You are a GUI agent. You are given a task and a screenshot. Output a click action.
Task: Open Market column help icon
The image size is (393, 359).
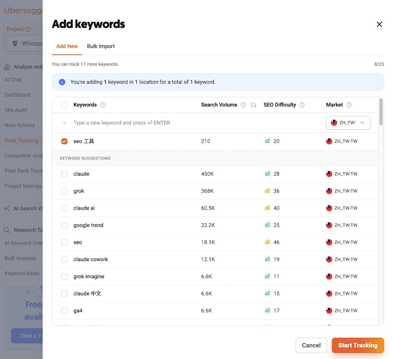(349, 105)
